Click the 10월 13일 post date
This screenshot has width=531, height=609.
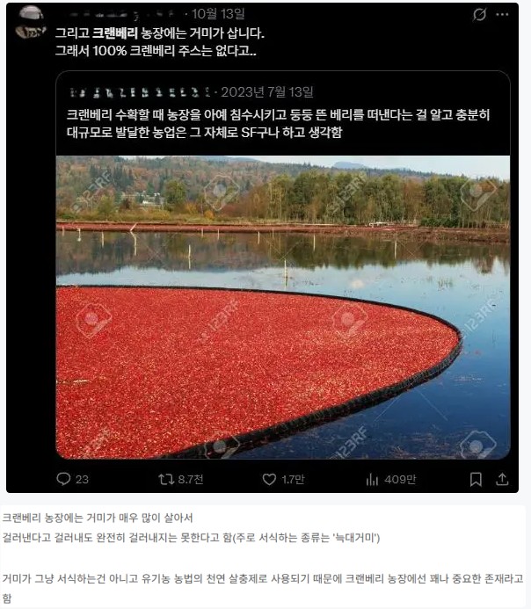pos(218,14)
